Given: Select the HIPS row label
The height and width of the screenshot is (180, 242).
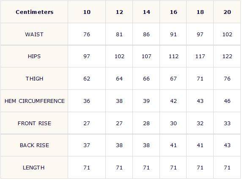Looking at the screenshot, I should (34, 56).
